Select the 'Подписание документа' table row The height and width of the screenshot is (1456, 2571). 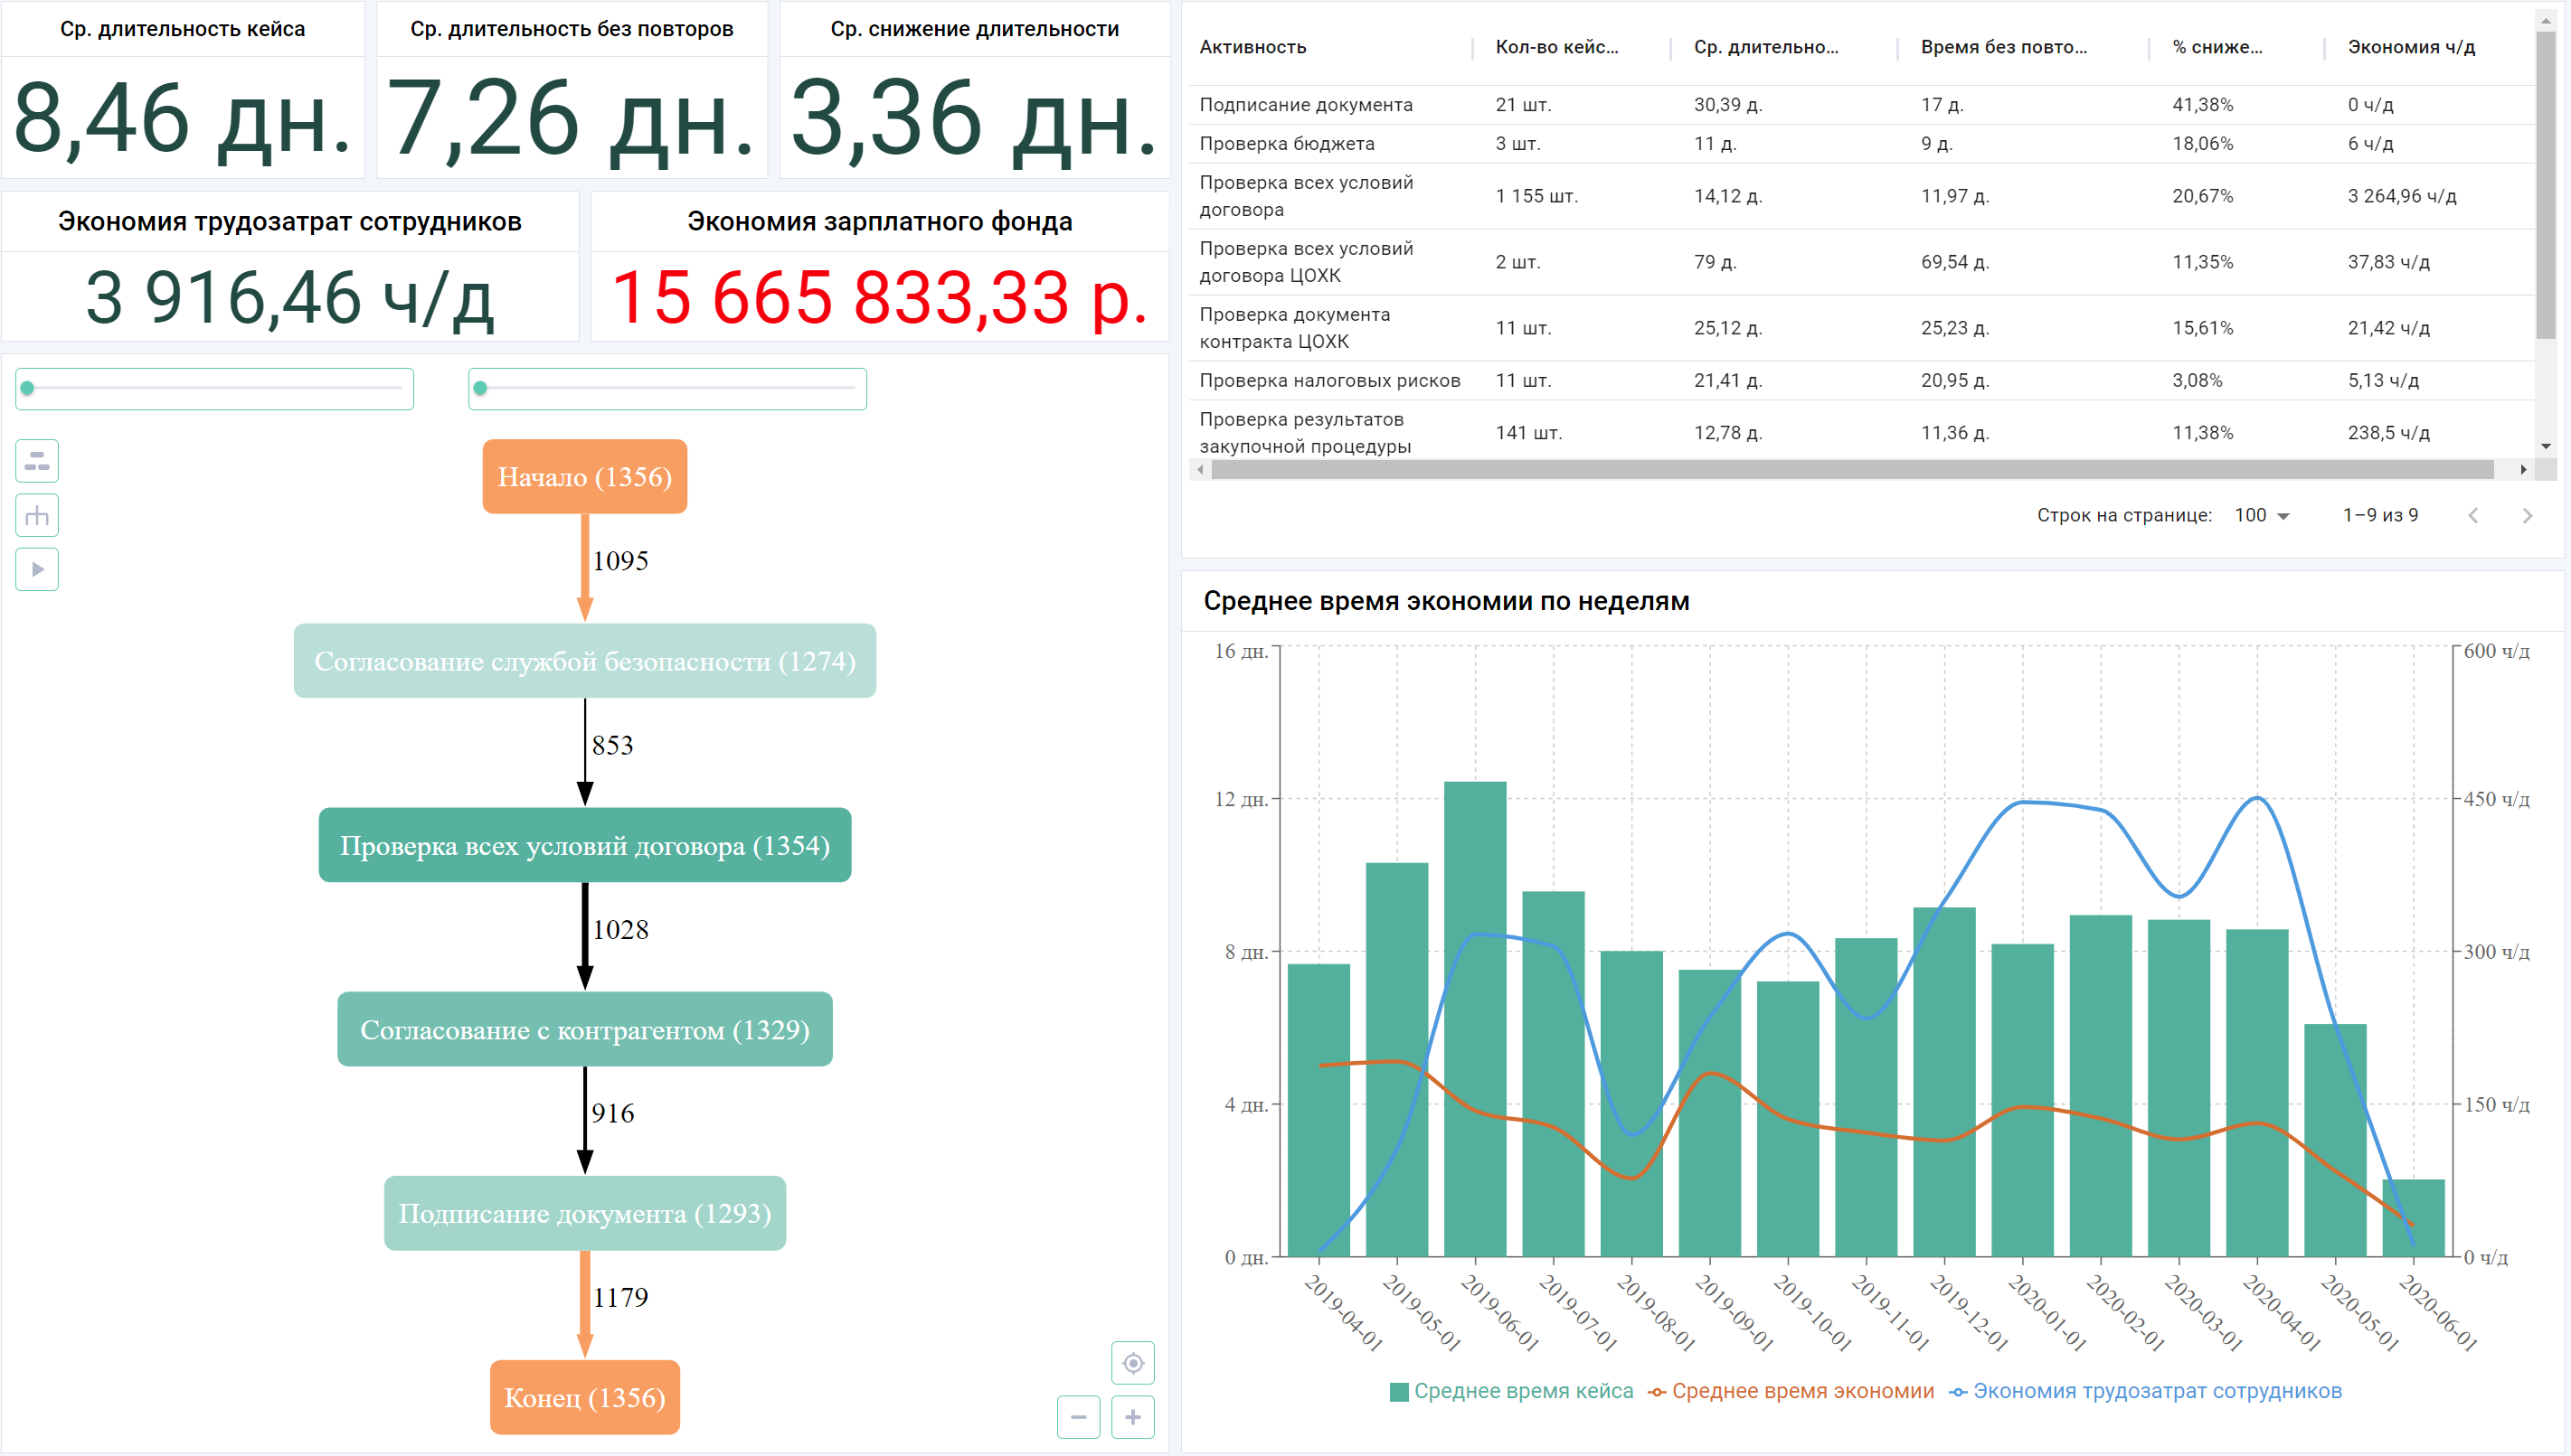click(1307, 105)
